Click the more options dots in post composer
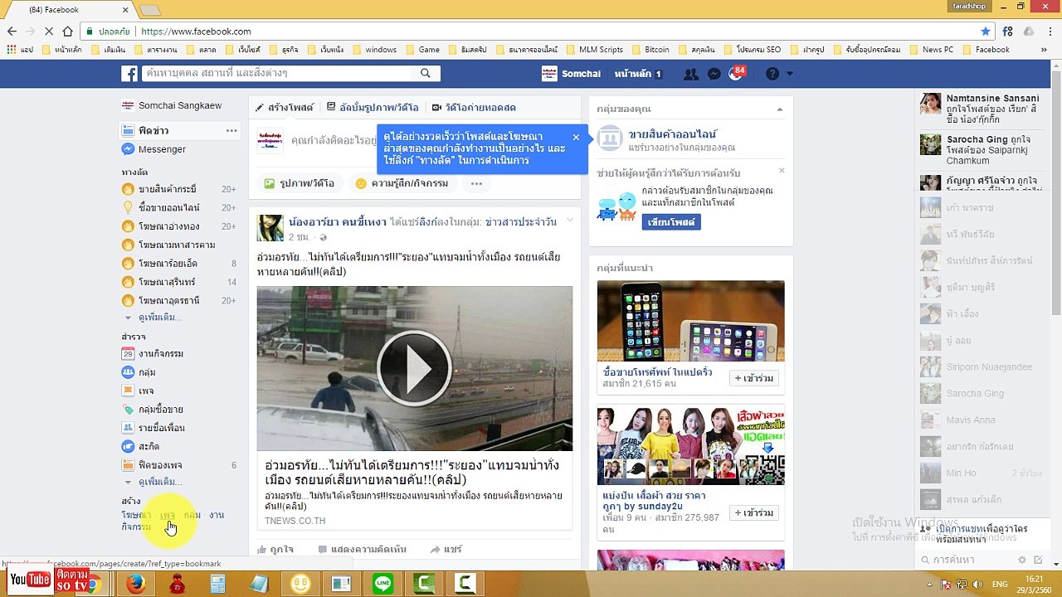Screen dimensions: 1062x597 pos(476,183)
